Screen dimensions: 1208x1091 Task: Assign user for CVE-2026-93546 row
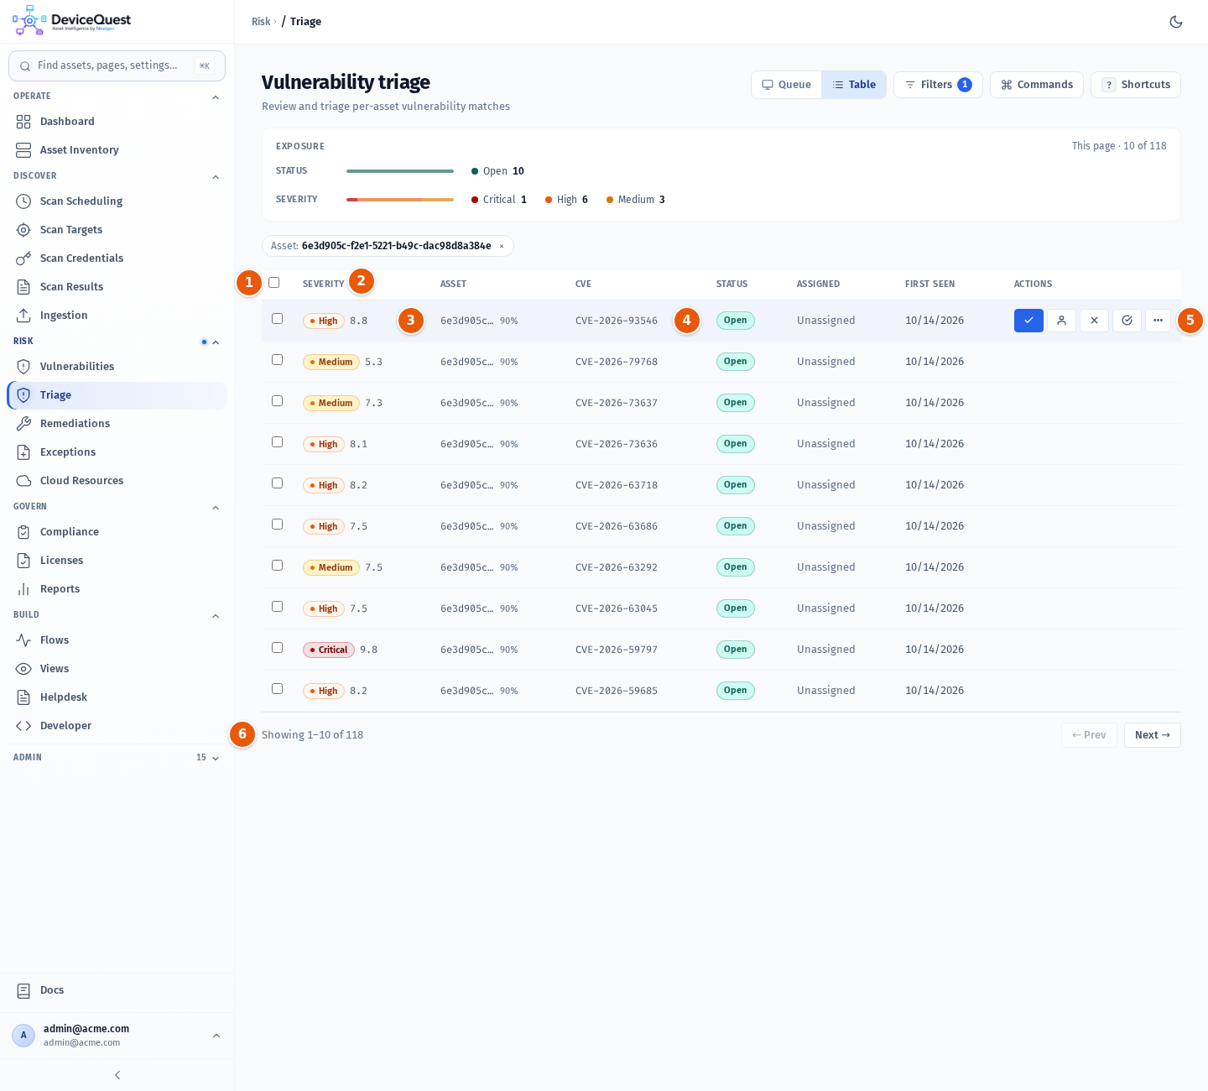1061,321
